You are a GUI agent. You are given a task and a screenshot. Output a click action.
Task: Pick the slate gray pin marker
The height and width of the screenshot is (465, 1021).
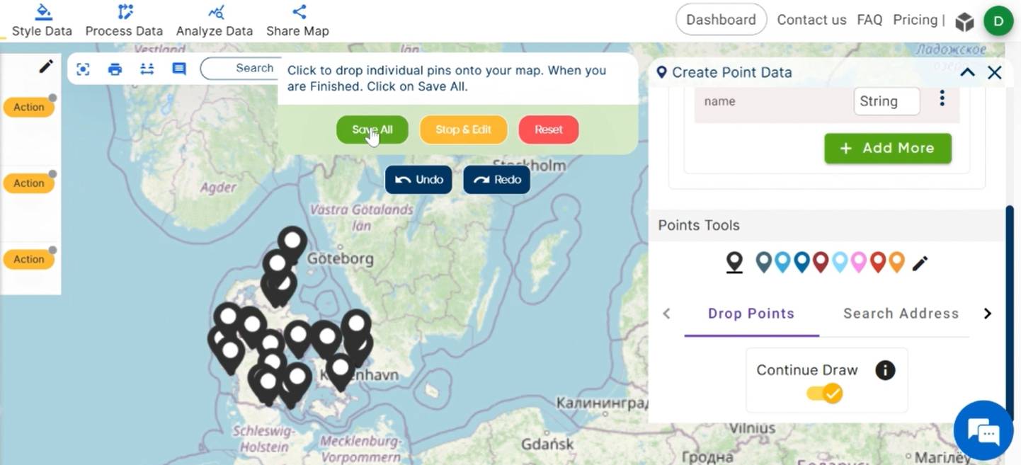pyautogui.click(x=763, y=263)
